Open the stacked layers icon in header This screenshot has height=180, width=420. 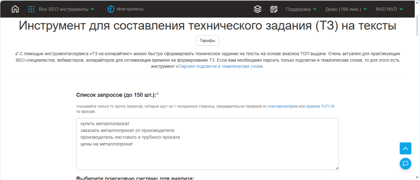click(258, 9)
